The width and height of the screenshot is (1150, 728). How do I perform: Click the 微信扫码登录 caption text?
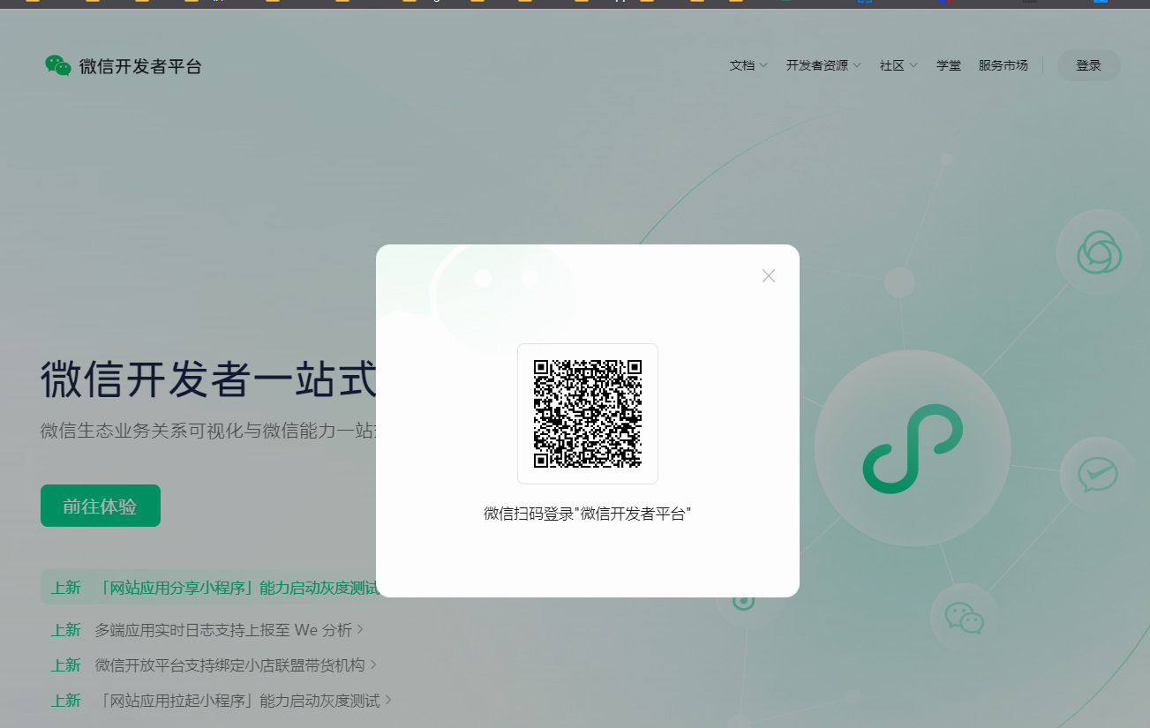point(588,514)
